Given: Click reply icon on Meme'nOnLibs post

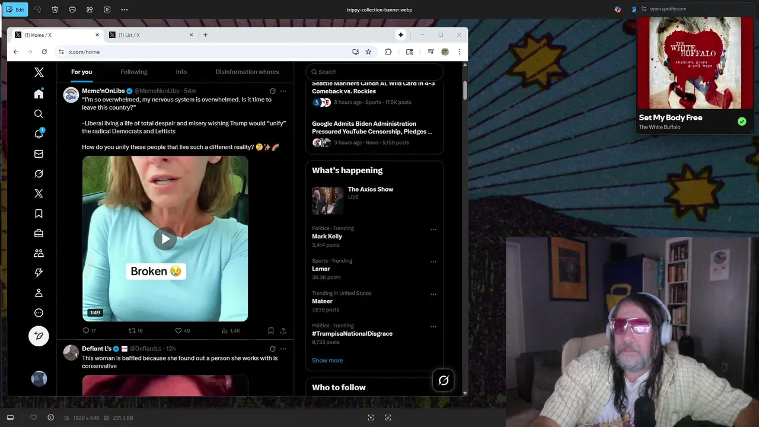Looking at the screenshot, I should tap(86, 330).
